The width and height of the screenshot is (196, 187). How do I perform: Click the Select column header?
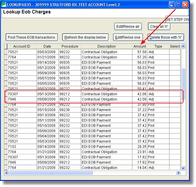pyautogui.click(x=175, y=46)
